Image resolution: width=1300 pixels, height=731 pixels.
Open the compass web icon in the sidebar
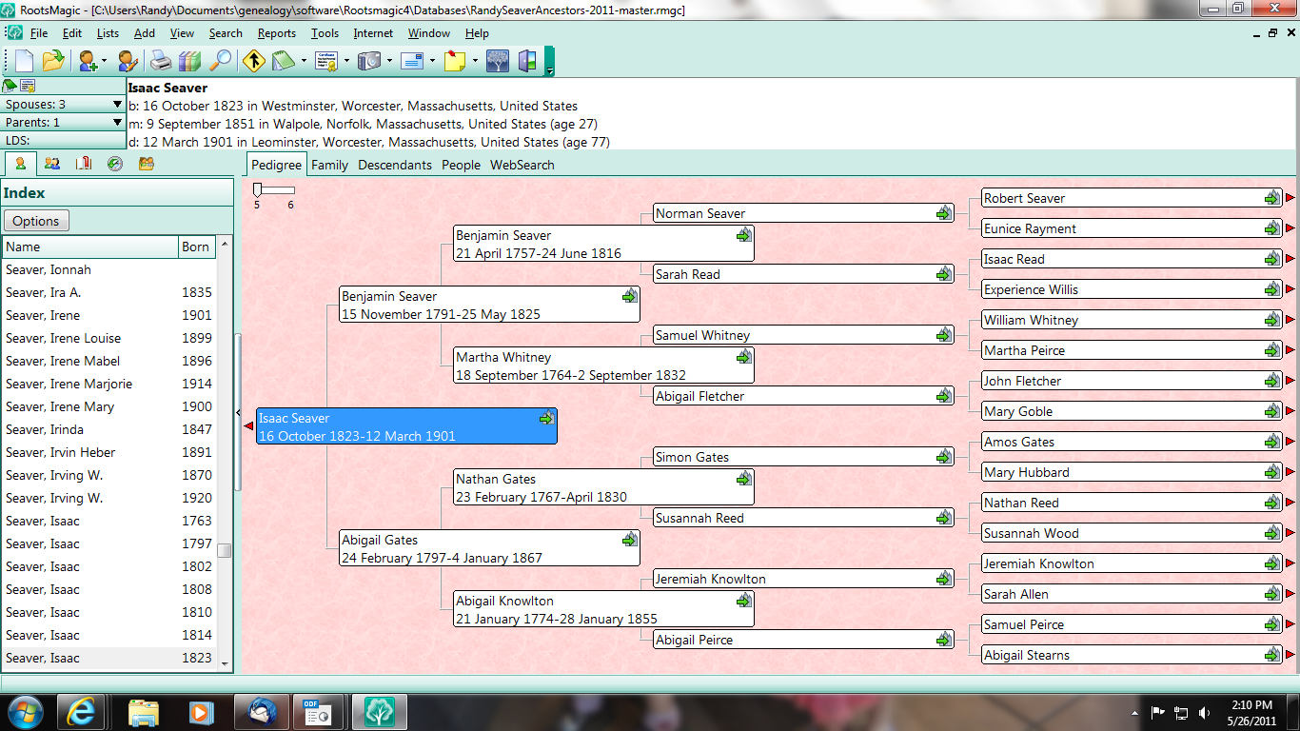(x=114, y=164)
